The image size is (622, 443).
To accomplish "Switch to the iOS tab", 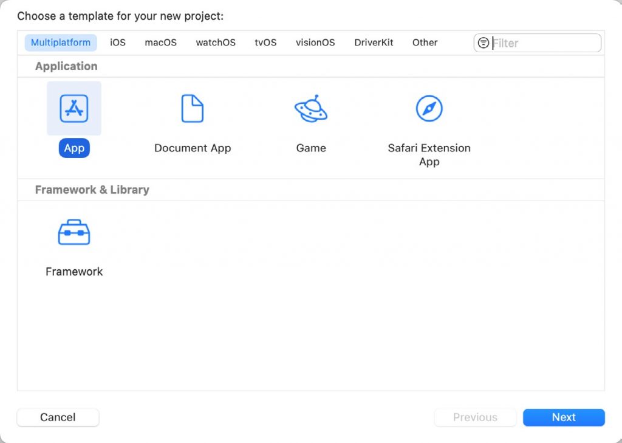I will (117, 43).
